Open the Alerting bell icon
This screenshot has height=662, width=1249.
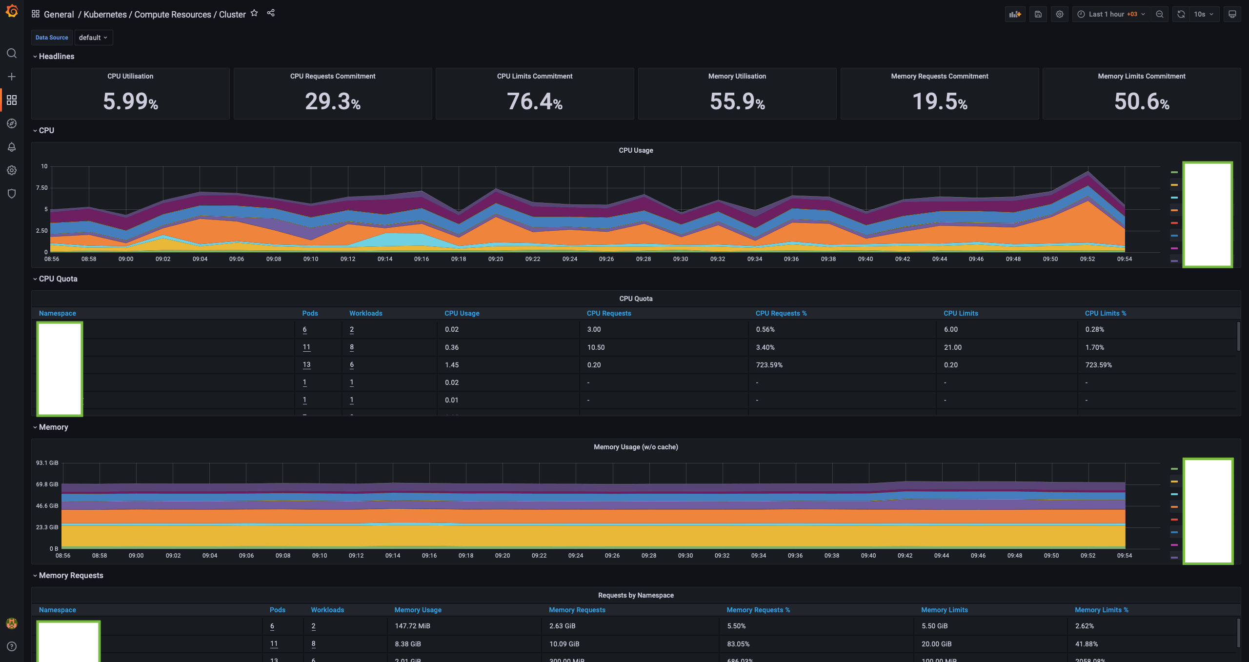click(x=12, y=147)
